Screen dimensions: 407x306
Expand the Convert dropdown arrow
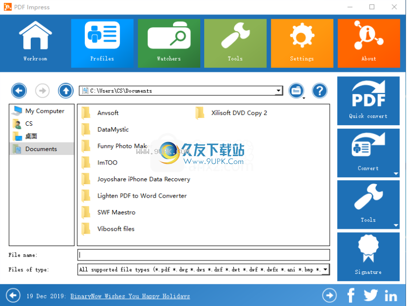click(396, 173)
